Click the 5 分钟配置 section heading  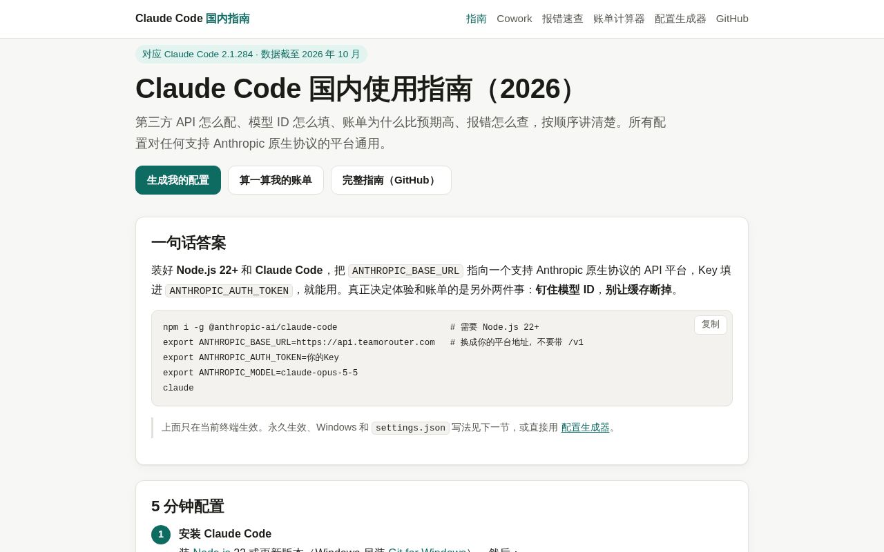(x=188, y=506)
